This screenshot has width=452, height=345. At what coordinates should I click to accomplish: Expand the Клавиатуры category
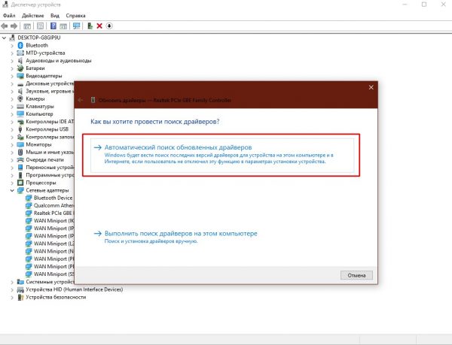12,107
